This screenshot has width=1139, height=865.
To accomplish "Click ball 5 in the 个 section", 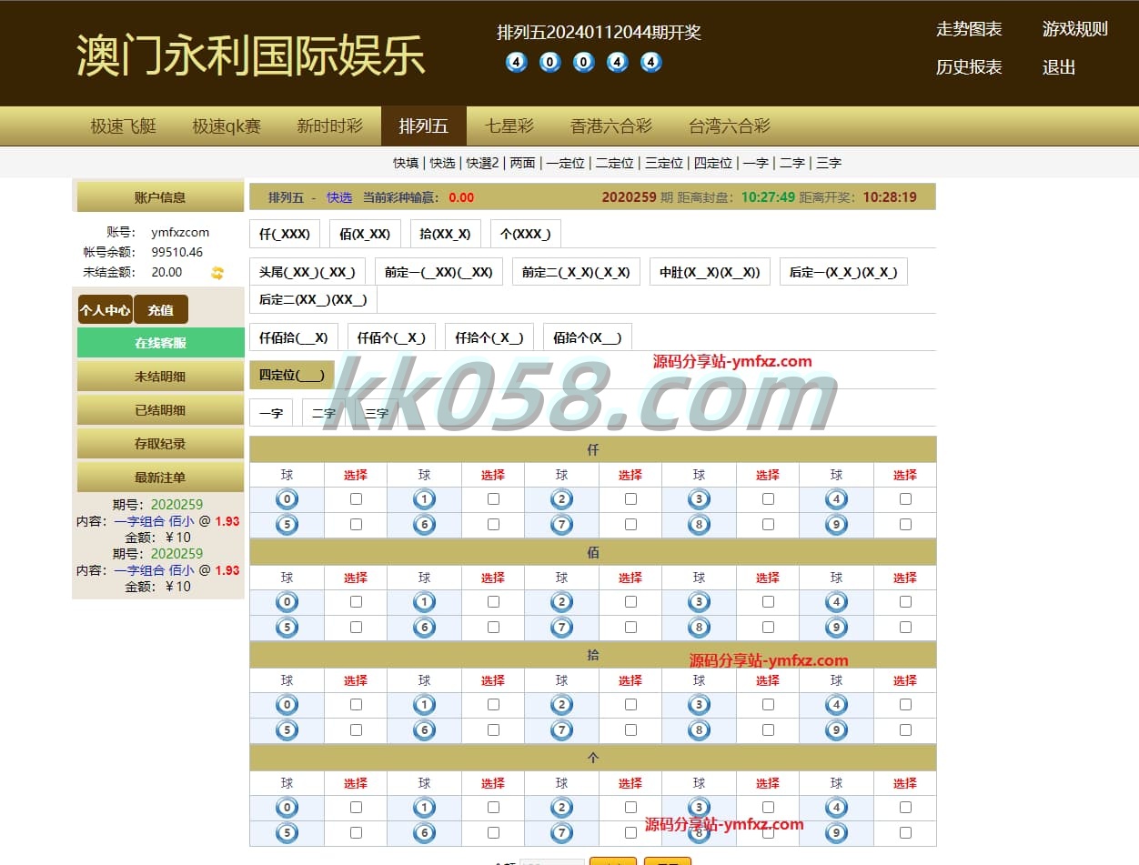I will coord(287,833).
